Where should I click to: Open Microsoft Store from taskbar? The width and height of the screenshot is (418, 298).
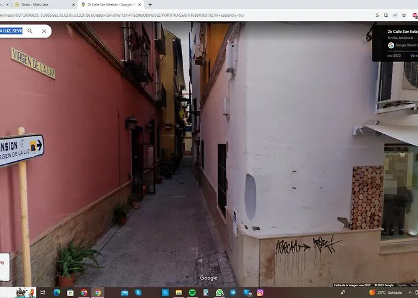click(70, 293)
